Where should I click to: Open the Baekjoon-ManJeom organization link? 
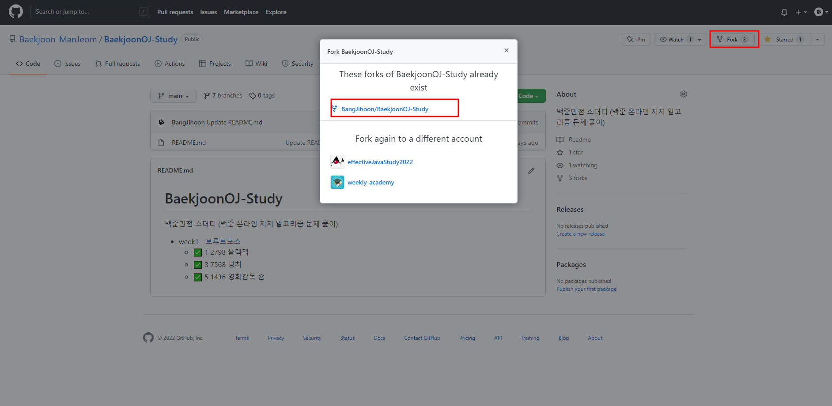pos(58,39)
